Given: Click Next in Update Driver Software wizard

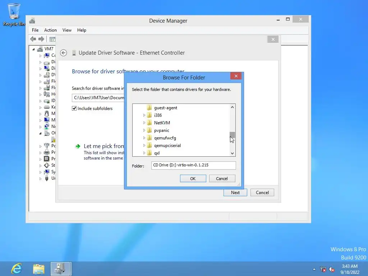Looking at the screenshot, I should 235,193.
